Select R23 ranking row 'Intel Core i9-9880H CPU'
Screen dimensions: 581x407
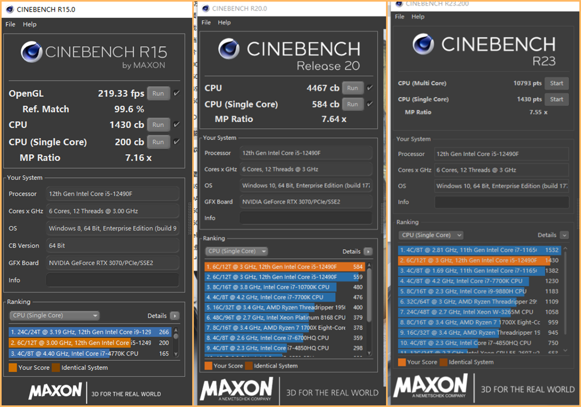click(x=480, y=291)
